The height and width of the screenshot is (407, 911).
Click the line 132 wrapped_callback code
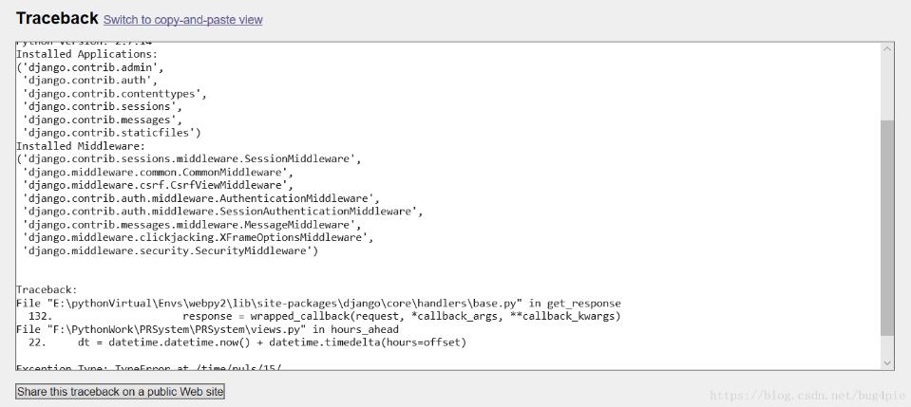tap(401, 316)
